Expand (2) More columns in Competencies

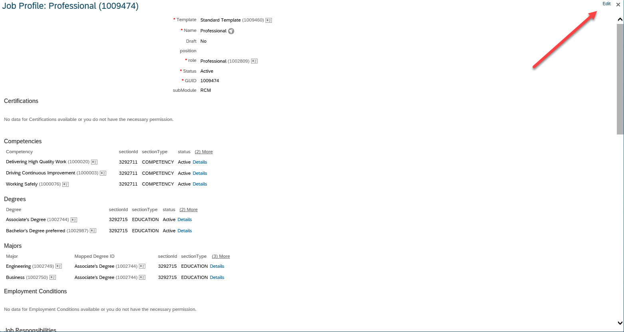pyautogui.click(x=204, y=152)
